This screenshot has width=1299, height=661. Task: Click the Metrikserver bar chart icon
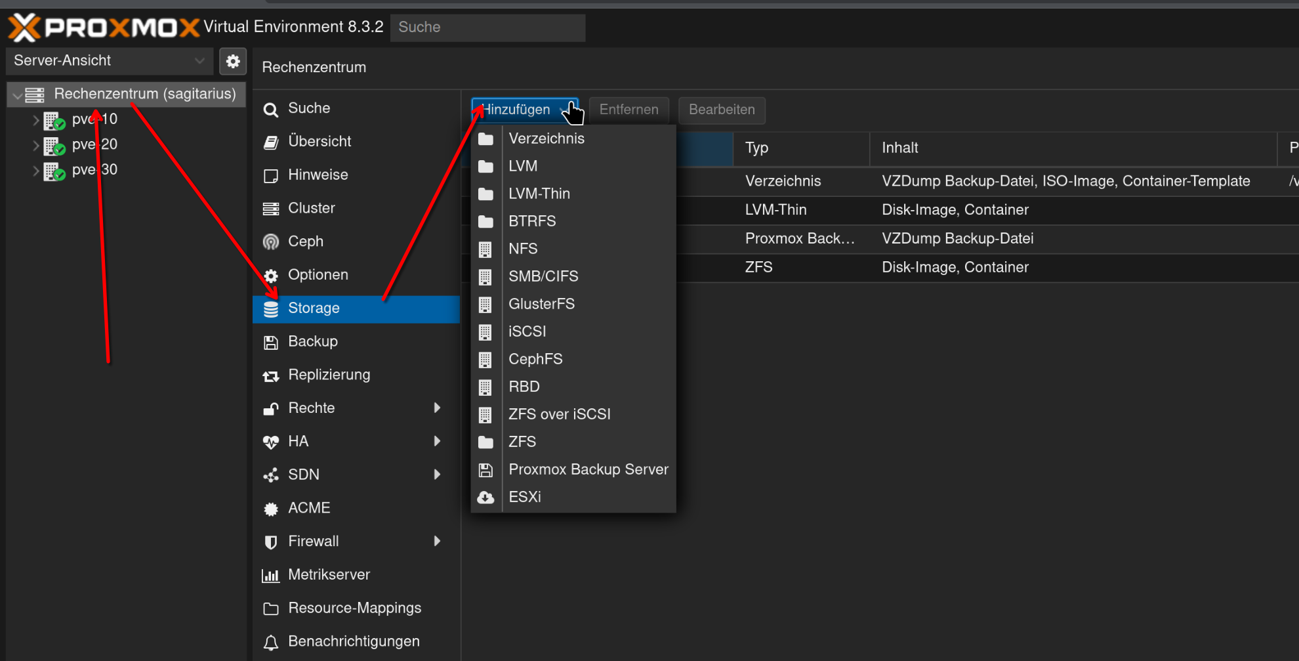pyautogui.click(x=271, y=576)
